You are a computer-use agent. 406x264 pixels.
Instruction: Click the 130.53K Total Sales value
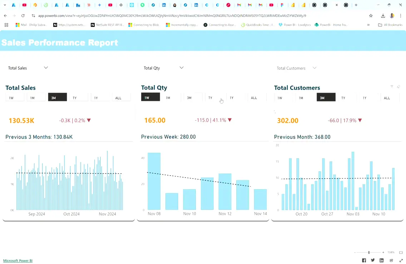21,121
